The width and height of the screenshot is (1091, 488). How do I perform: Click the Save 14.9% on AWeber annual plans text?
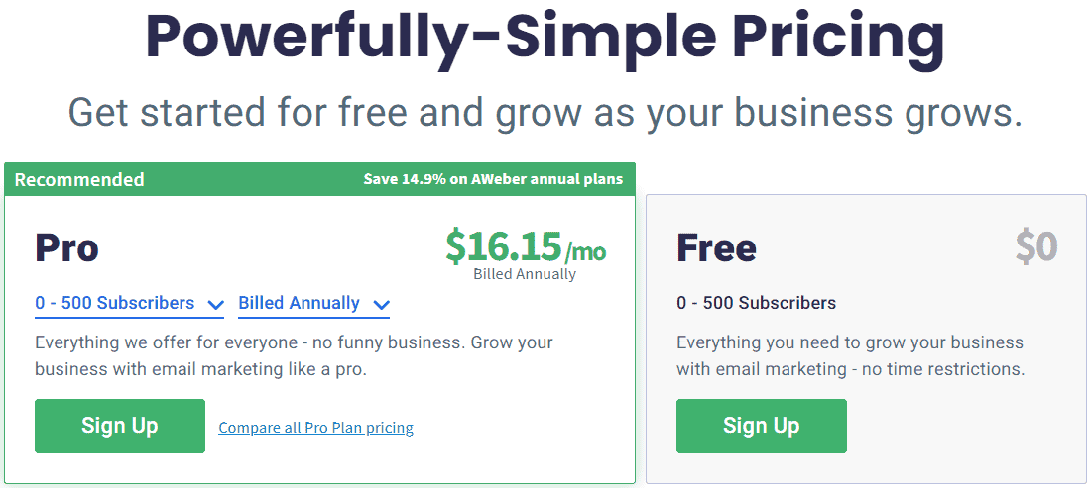493,180
